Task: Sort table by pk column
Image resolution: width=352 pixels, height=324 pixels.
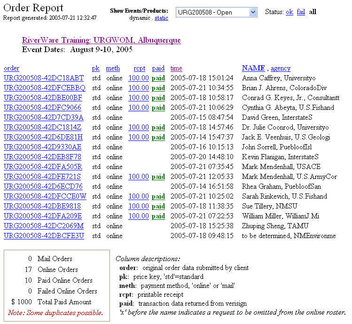Action: click(x=96, y=68)
